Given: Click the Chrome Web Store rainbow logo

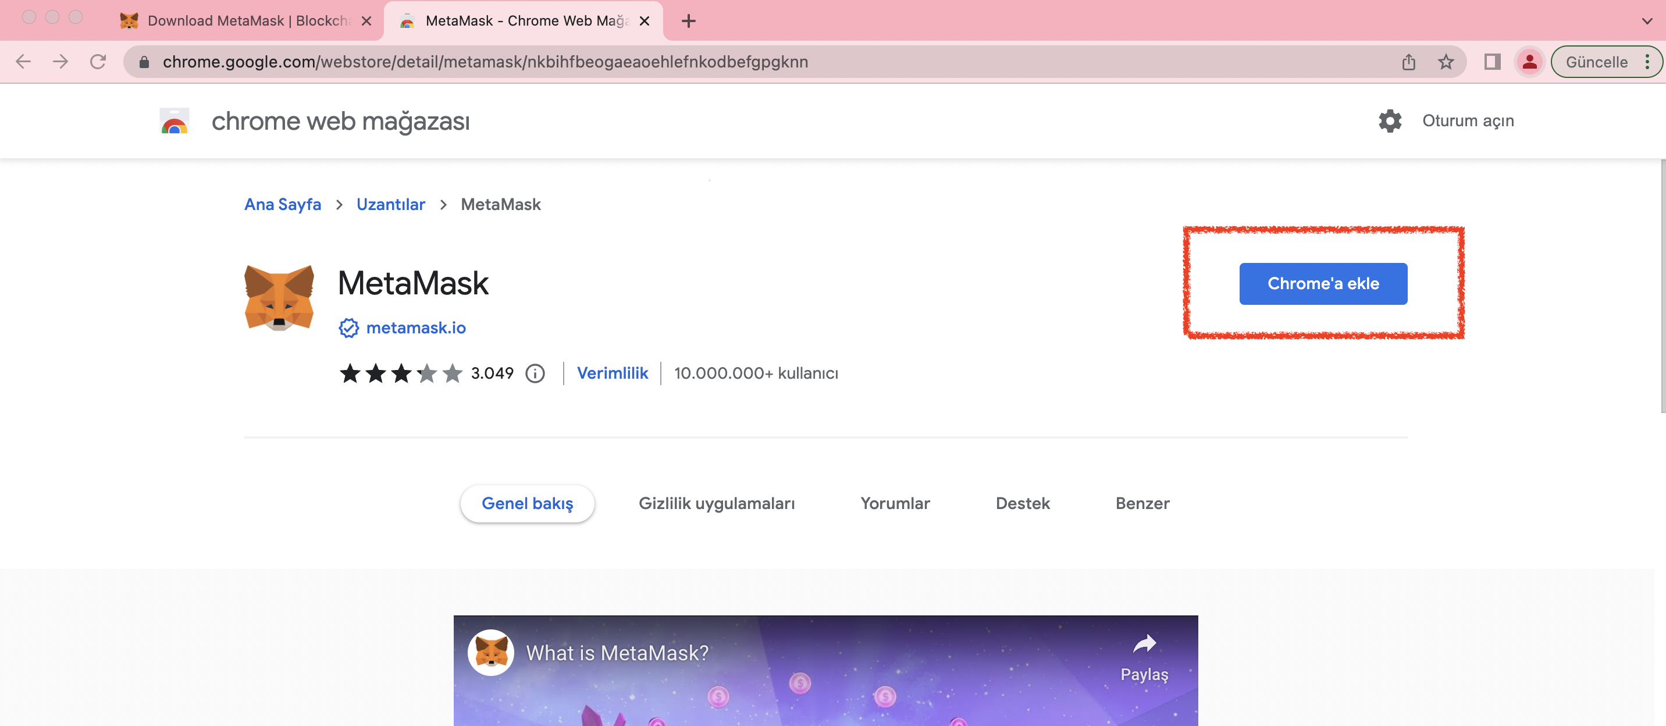Looking at the screenshot, I should 174,121.
